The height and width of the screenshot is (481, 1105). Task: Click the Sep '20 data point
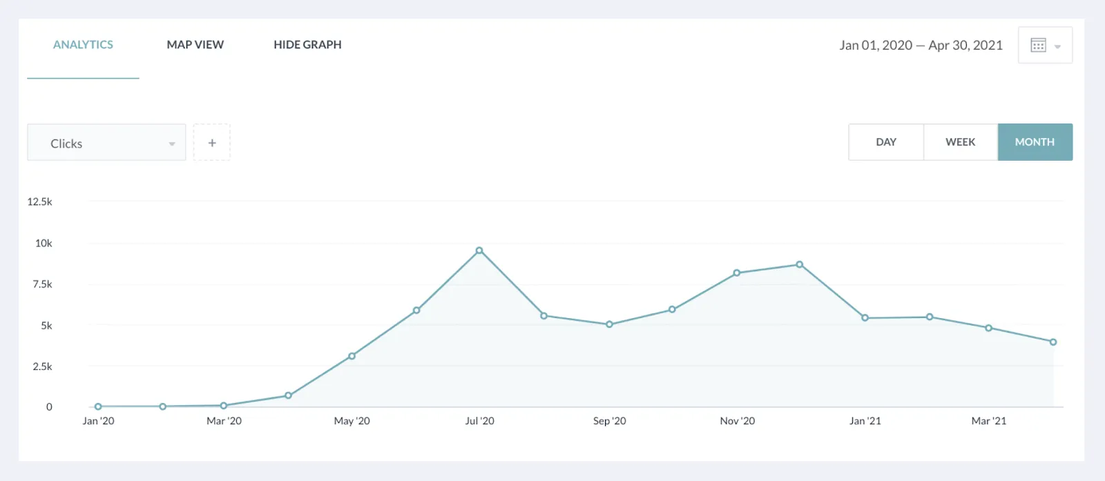[x=609, y=324]
